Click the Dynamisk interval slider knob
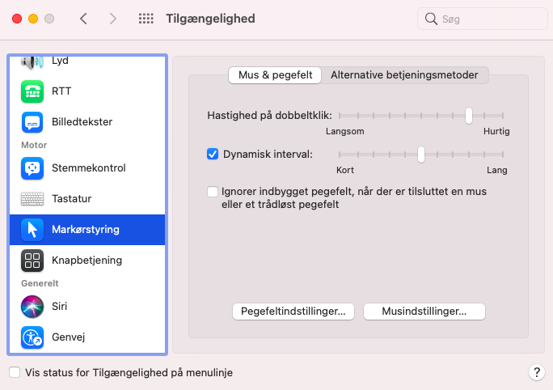Image resolution: width=553 pixels, height=390 pixels. pyautogui.click(x=421, y=155)
